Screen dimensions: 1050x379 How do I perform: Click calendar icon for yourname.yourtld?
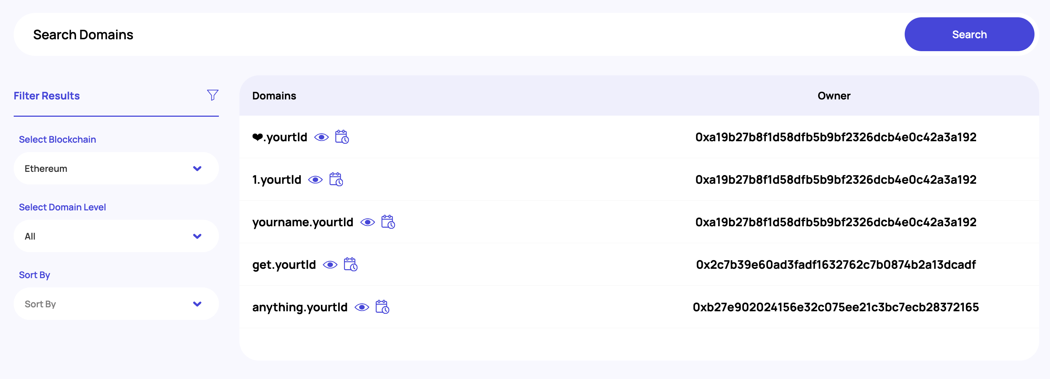388,222
